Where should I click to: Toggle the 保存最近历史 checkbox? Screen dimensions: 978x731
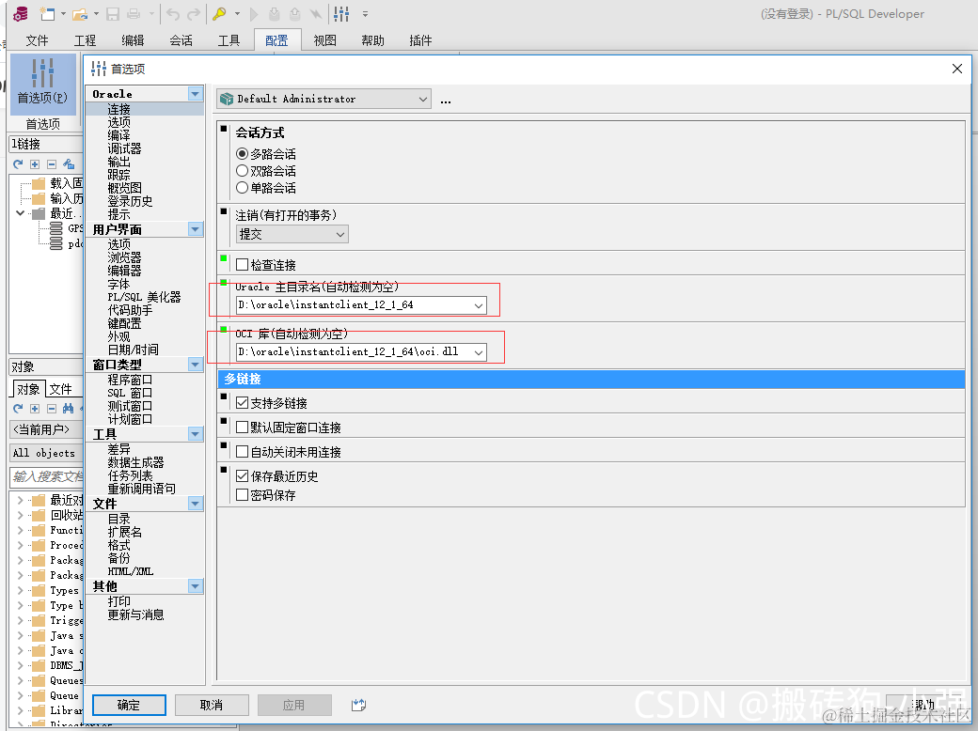[x=242, y=475]
